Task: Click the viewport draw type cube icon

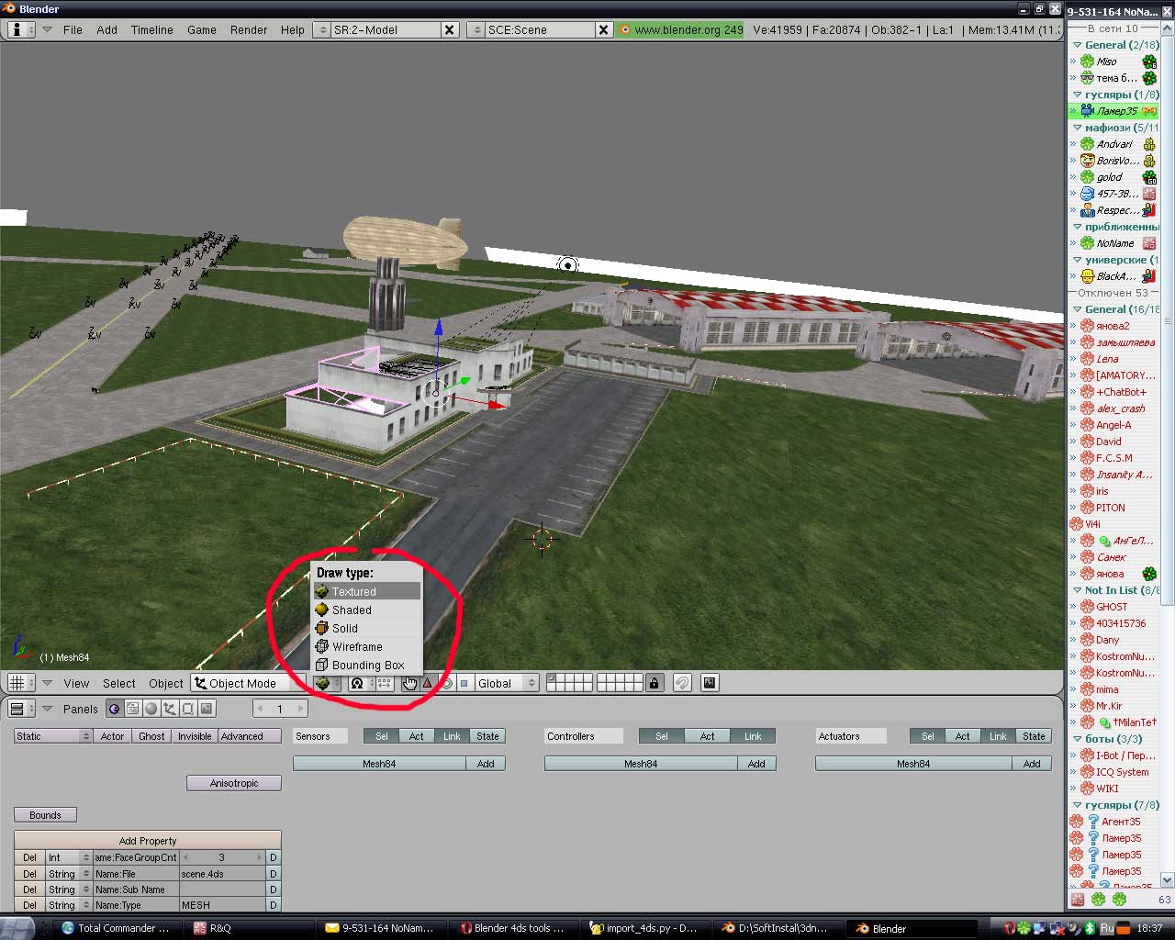Action: tap(322, 683)
